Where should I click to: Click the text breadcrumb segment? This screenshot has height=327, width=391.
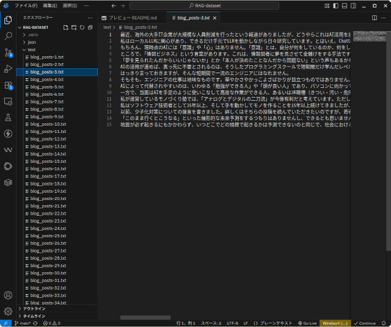pos(107,27)
